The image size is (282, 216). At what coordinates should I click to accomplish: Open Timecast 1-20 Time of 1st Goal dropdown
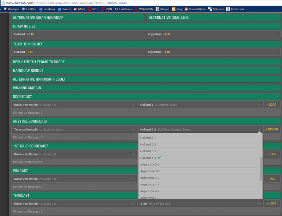(x=200, y=204)
